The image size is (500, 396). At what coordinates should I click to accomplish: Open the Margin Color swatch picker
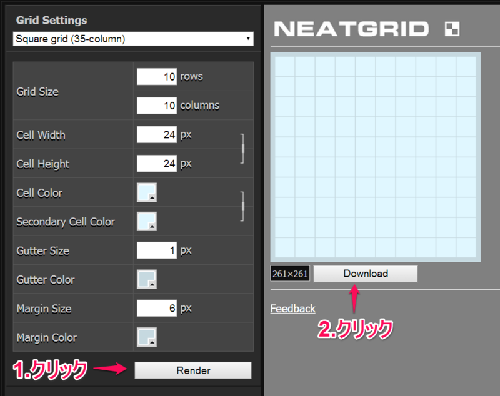(x=147, y=337)
